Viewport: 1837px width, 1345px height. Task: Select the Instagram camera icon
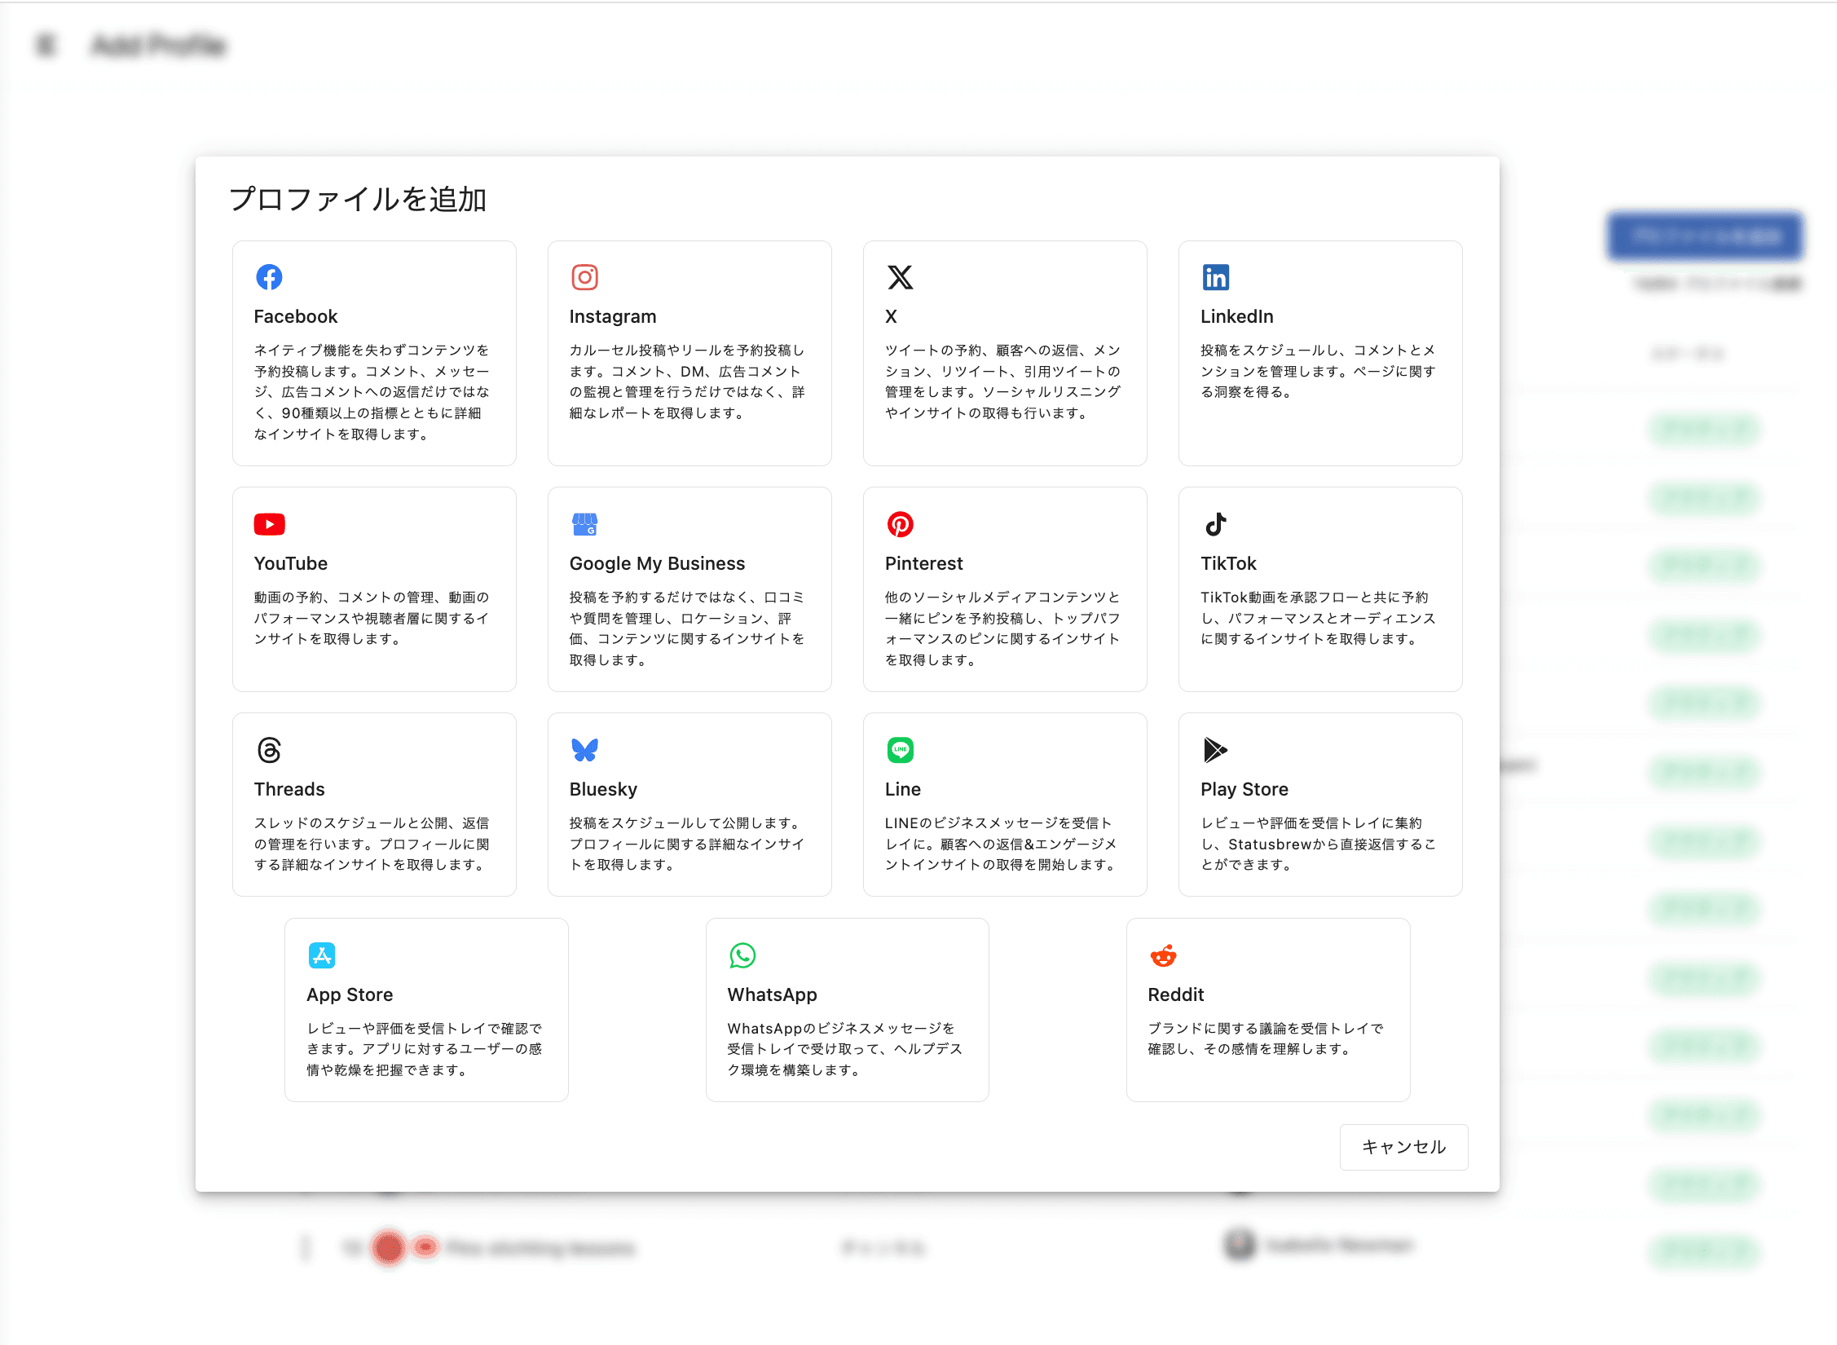(584, 277)
